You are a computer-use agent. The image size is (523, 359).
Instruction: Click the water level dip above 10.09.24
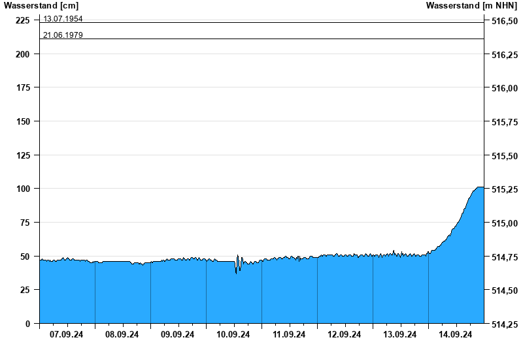(x=236, y=272)
